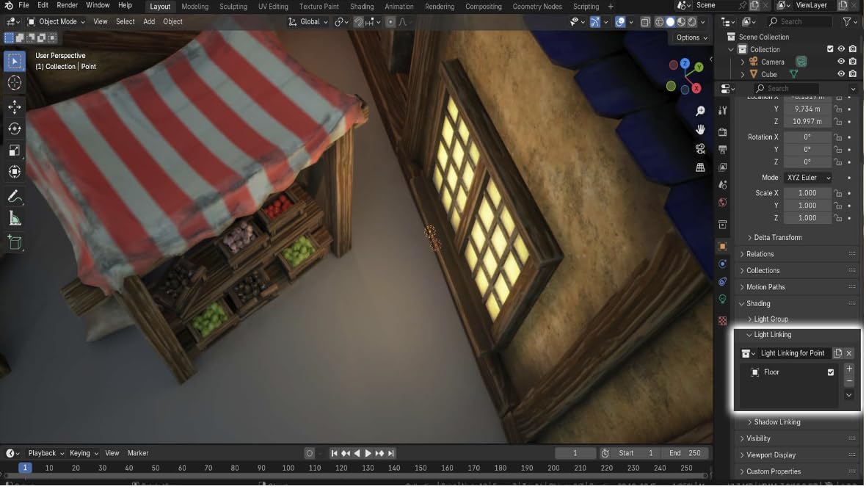Open the Render menu
This screenshot has height=489, width=866.
(x=68, y=6)
